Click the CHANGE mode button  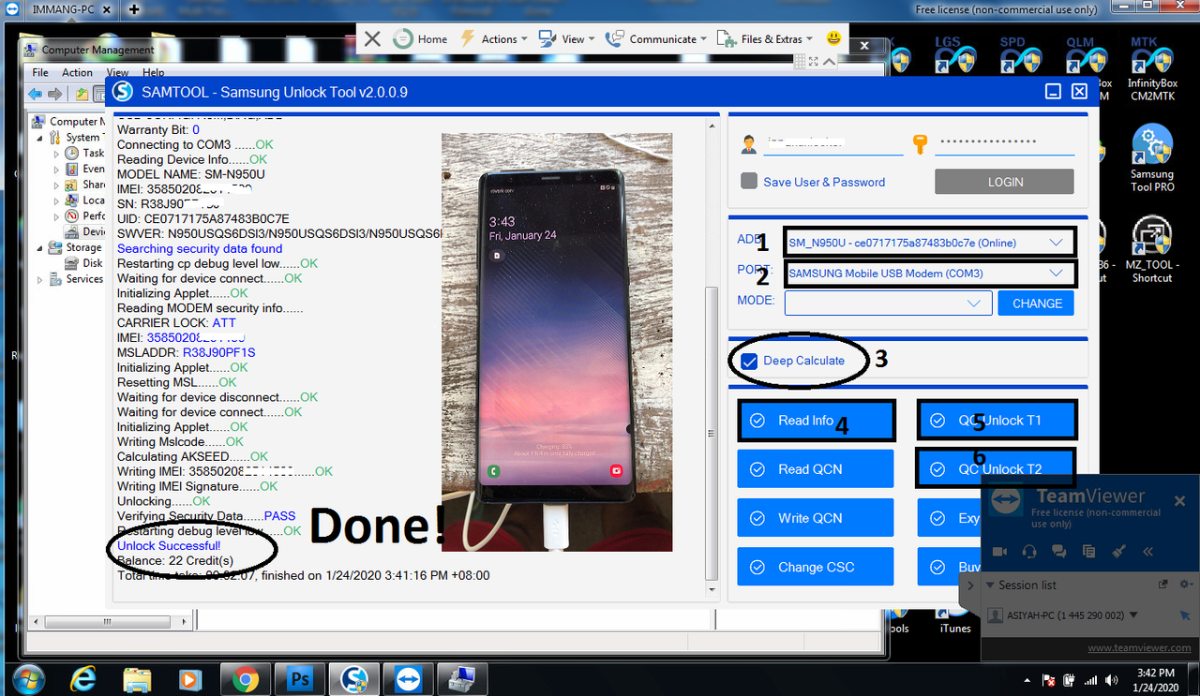point(1036,304)
